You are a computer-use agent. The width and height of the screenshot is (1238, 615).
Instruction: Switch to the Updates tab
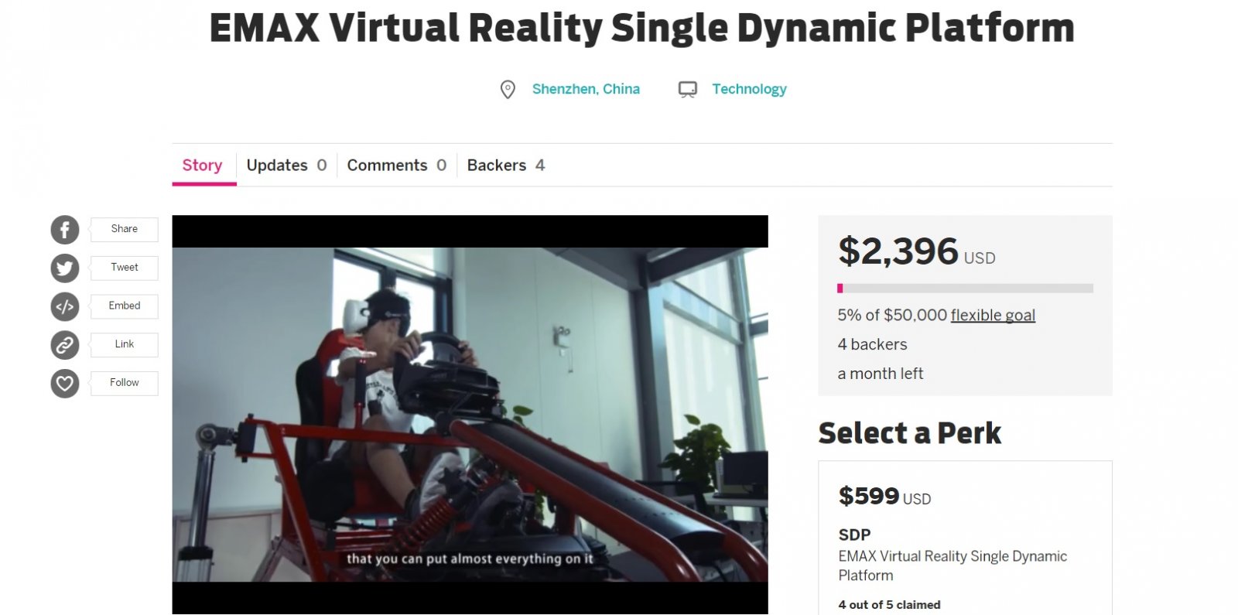pos(286,165)
